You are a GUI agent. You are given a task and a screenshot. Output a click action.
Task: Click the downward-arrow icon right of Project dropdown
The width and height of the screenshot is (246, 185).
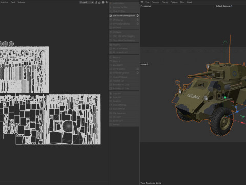point(107,2)
